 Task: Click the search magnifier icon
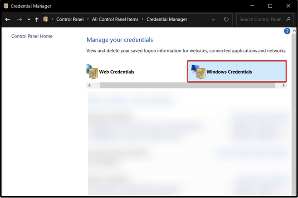[288, 19]
